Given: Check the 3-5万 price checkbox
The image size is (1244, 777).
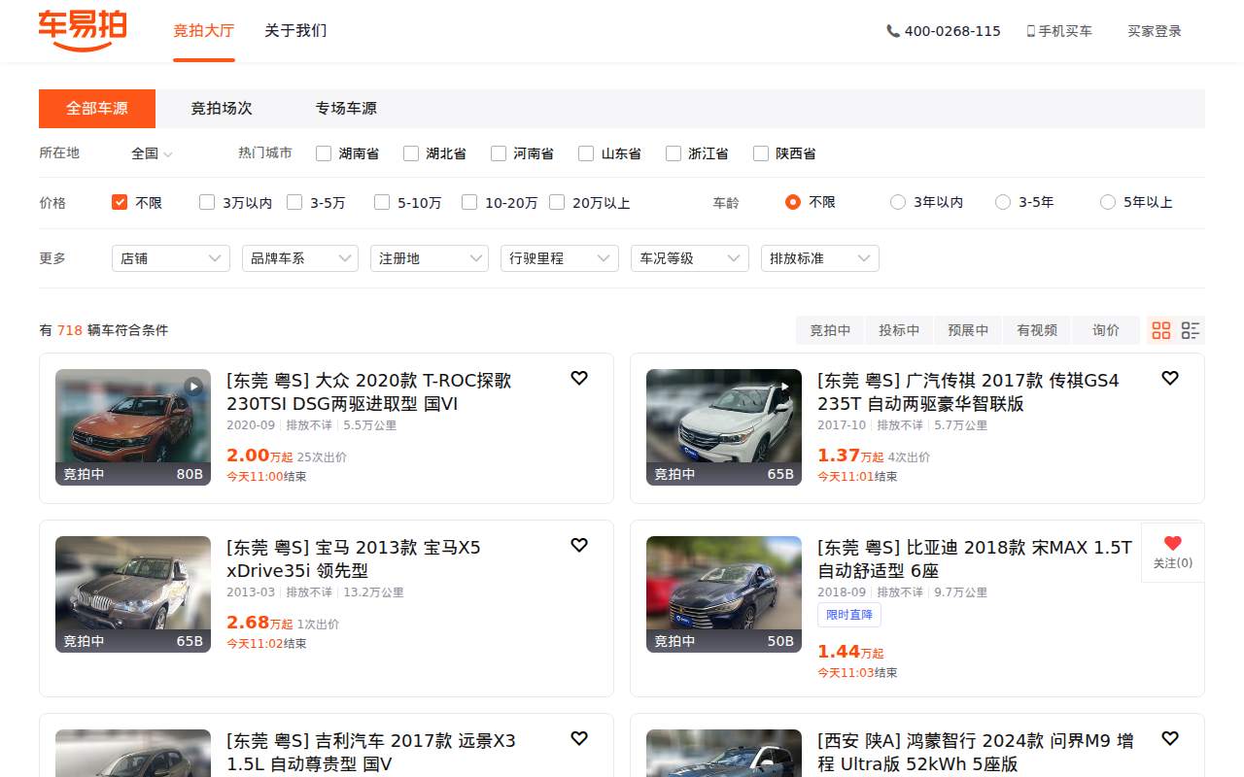Looking at the screenshot, I should [294, 202].
